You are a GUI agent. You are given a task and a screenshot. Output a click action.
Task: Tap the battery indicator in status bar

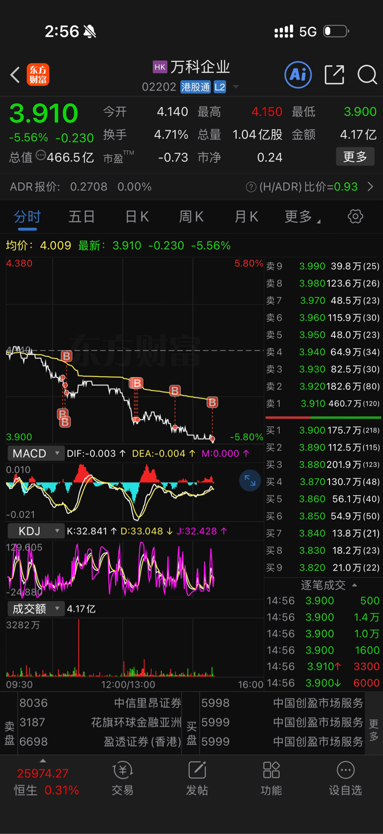pyautogui.click(x=336, y=31)
